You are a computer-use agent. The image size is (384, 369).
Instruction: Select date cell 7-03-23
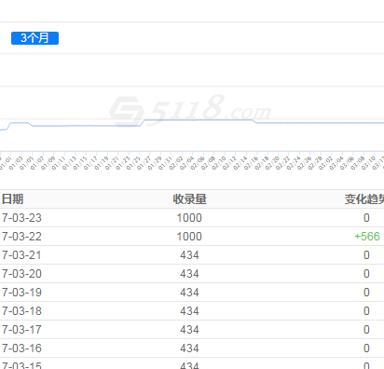tap(21, 218)
